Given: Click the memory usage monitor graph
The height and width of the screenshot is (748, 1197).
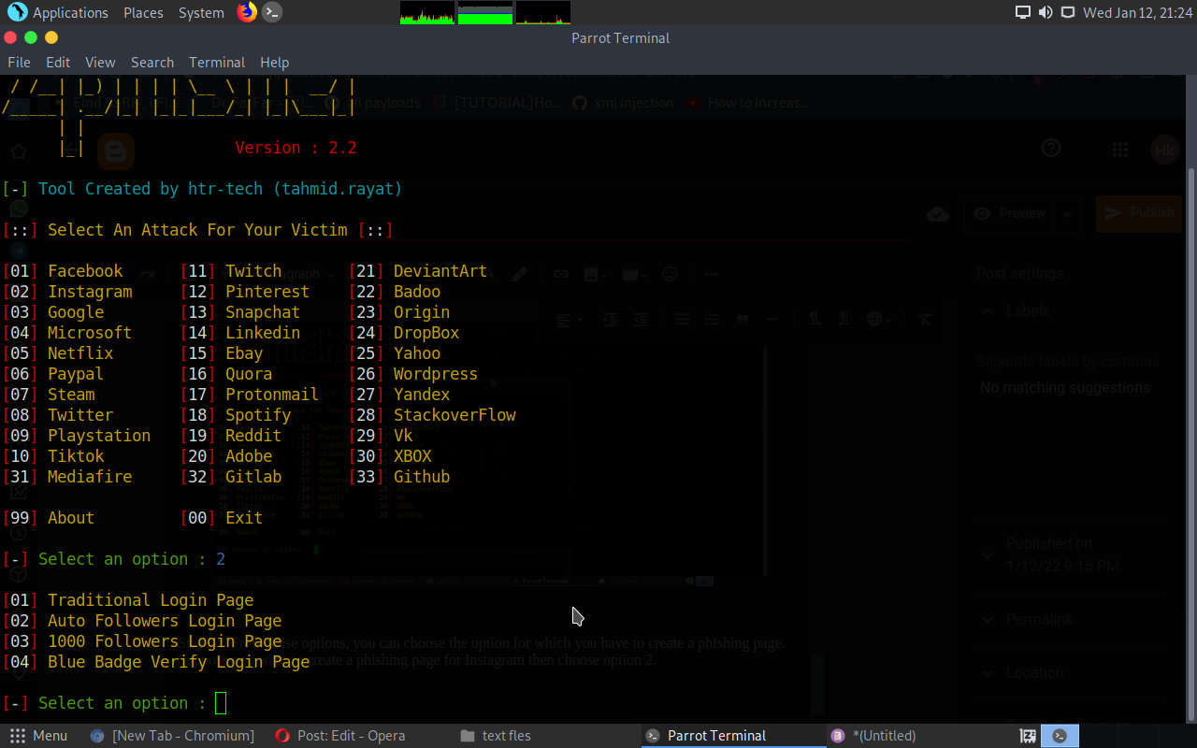Looking at the screenshot, I should point(485,12).
